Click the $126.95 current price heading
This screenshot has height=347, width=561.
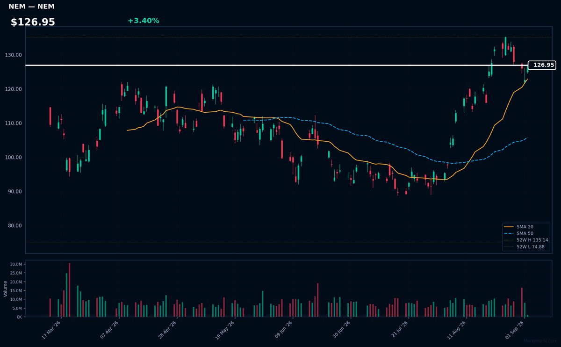pyautogui.click(x=33, y=22)
